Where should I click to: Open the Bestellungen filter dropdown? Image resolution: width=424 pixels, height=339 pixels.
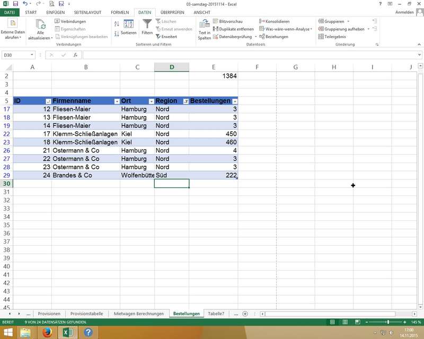click(235, 101)
